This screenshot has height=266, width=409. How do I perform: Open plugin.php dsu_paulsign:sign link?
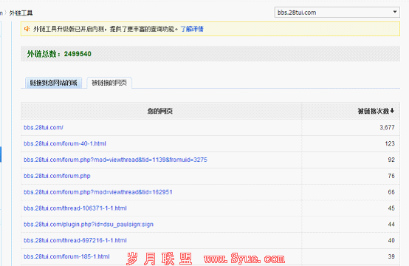89,225
